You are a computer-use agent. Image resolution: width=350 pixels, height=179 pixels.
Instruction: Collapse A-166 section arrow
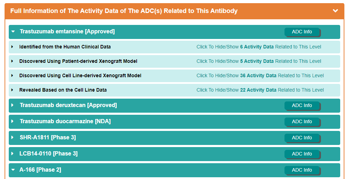click(x=13, y=170)
